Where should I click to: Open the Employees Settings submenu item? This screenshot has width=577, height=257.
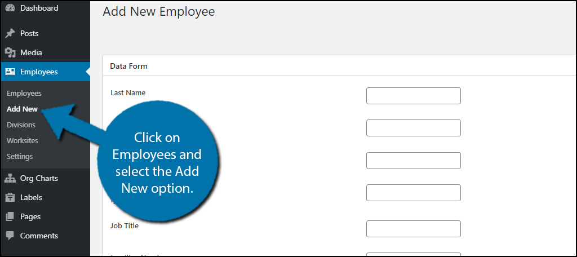[20, 156]
